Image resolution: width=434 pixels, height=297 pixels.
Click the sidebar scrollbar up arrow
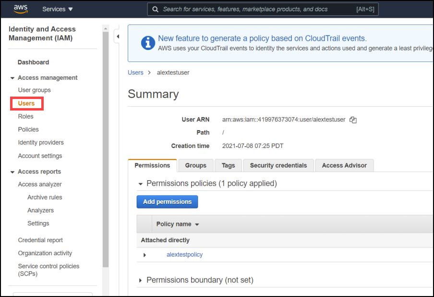[x=106, y=28]
